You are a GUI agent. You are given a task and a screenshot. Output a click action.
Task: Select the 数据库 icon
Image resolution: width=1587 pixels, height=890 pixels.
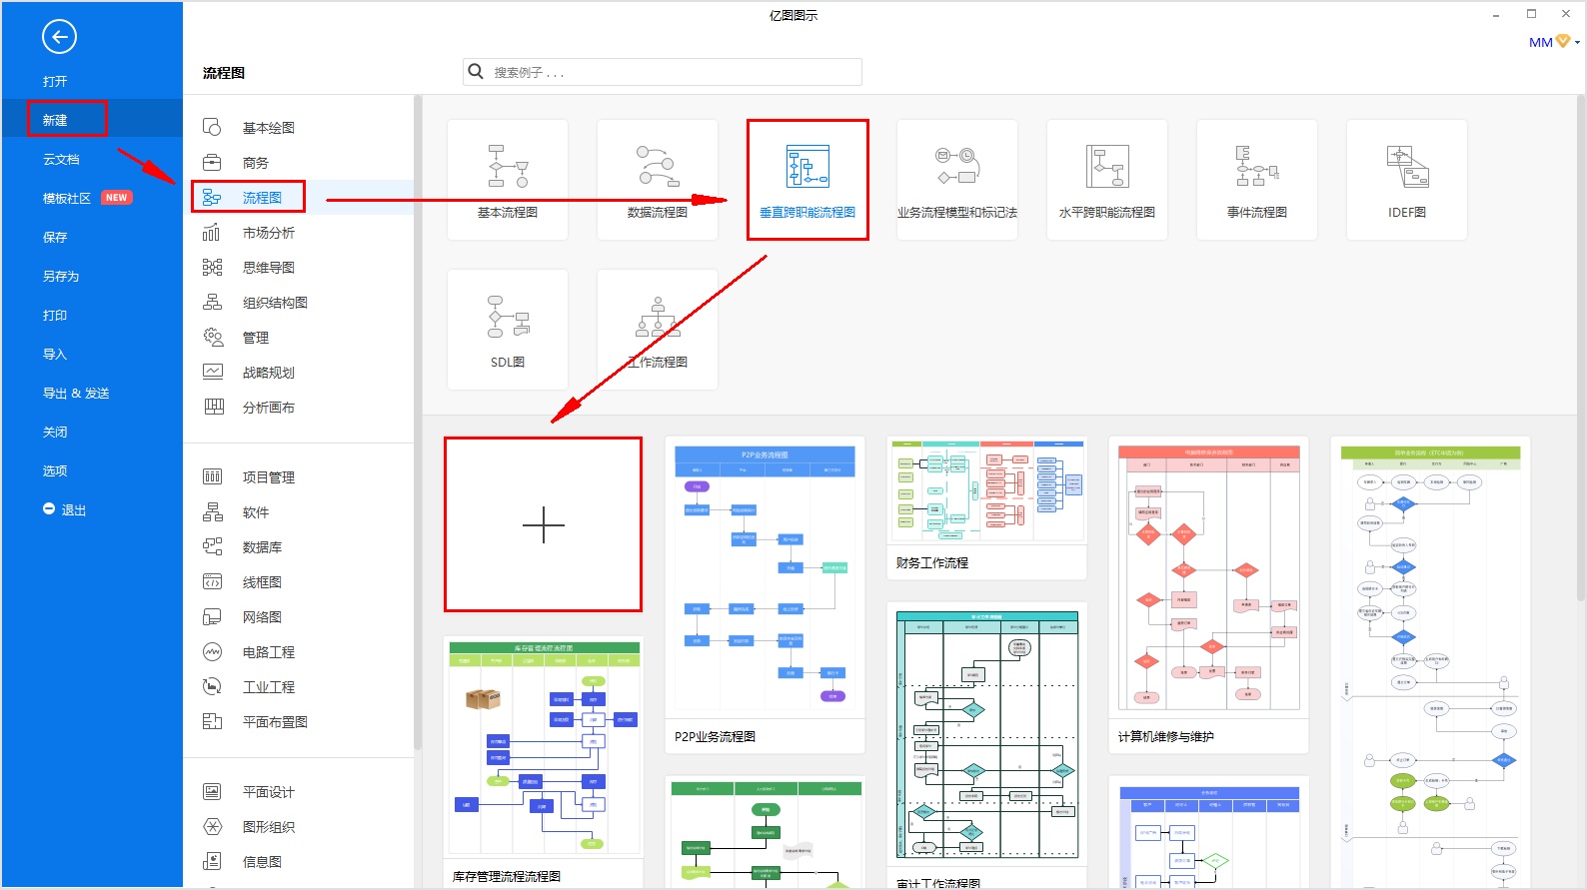(212, 546)
